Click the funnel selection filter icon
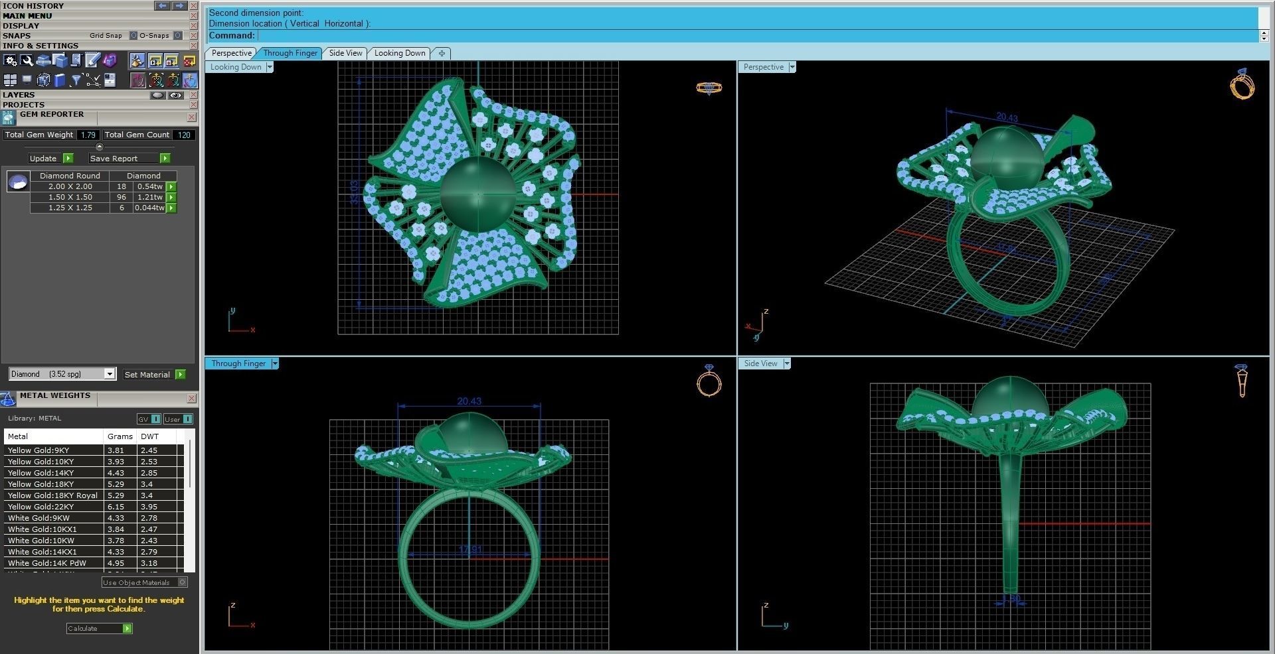The height and width of the screenshot is (654, 1275). (76, 80)
